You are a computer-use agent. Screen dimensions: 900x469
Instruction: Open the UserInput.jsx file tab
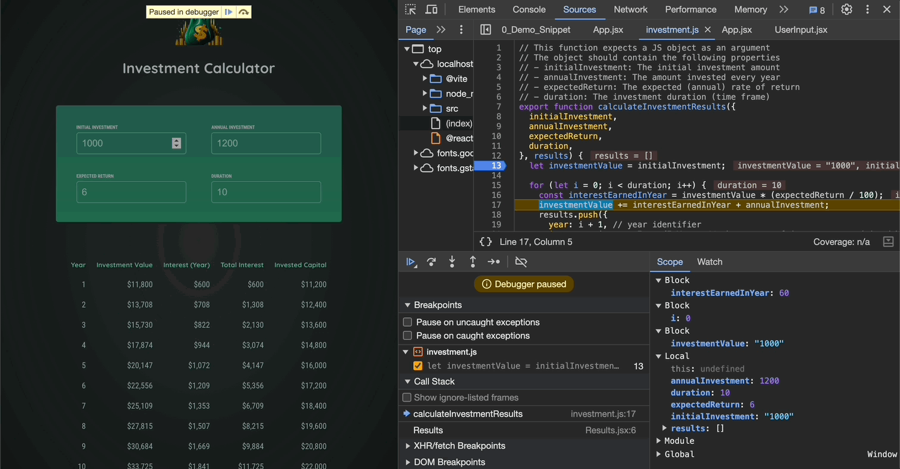pos(801,30)
